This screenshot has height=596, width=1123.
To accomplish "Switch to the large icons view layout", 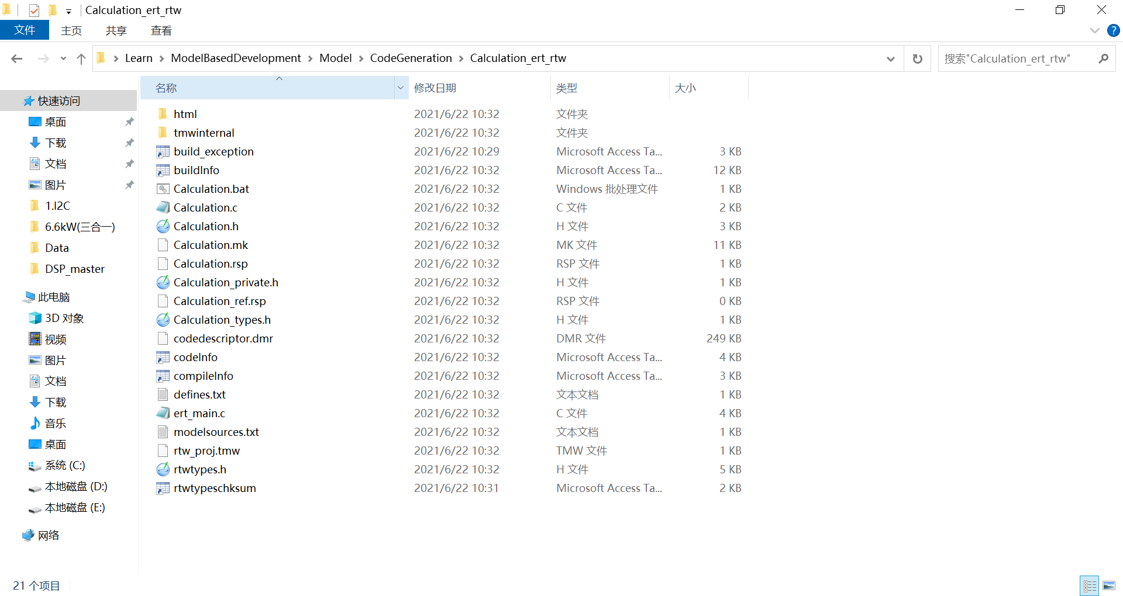I will point(1109,585).
